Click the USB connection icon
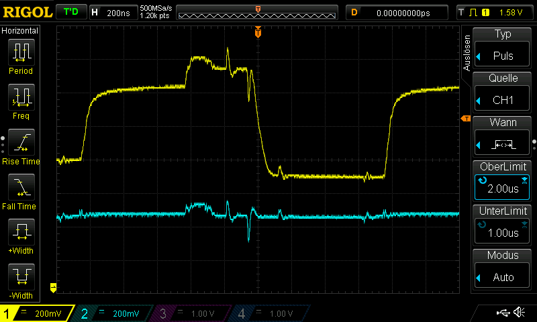The image size is (537, 322). tap(503, 312)
